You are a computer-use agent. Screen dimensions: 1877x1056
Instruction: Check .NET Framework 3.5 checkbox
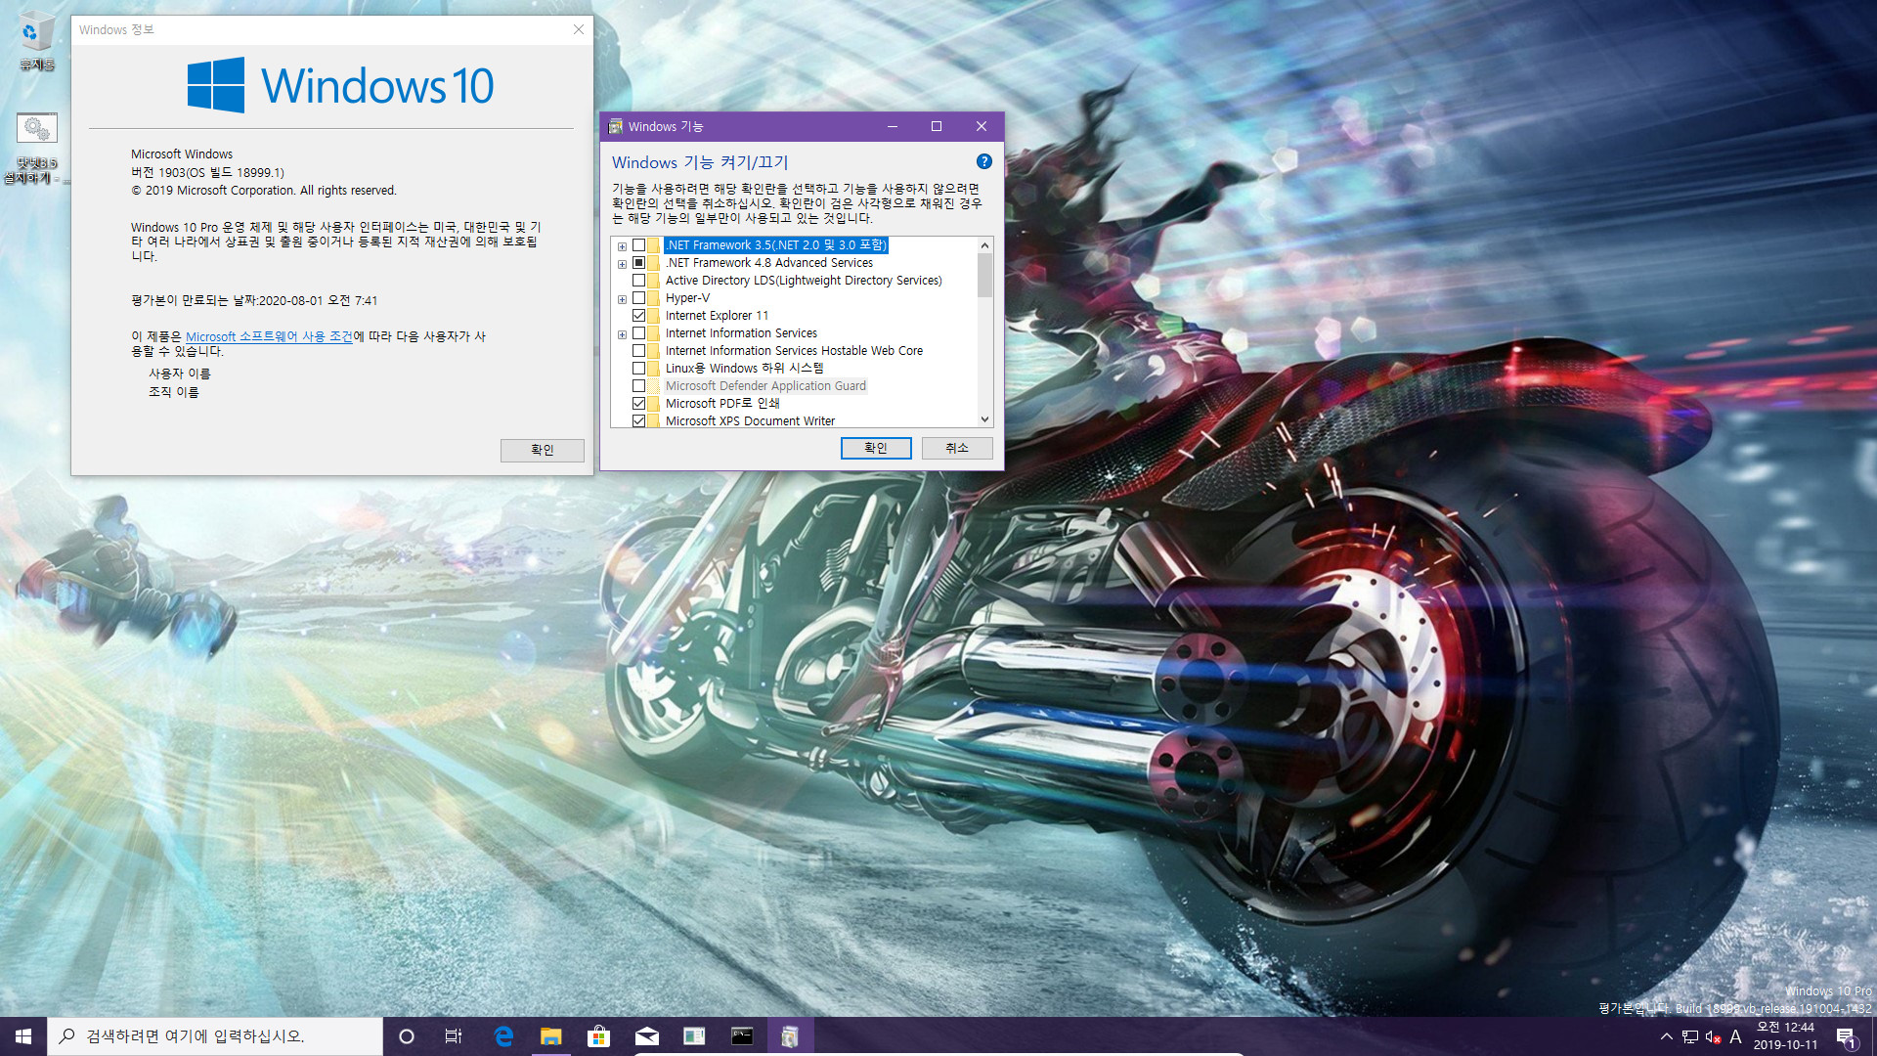pos(638,245)
